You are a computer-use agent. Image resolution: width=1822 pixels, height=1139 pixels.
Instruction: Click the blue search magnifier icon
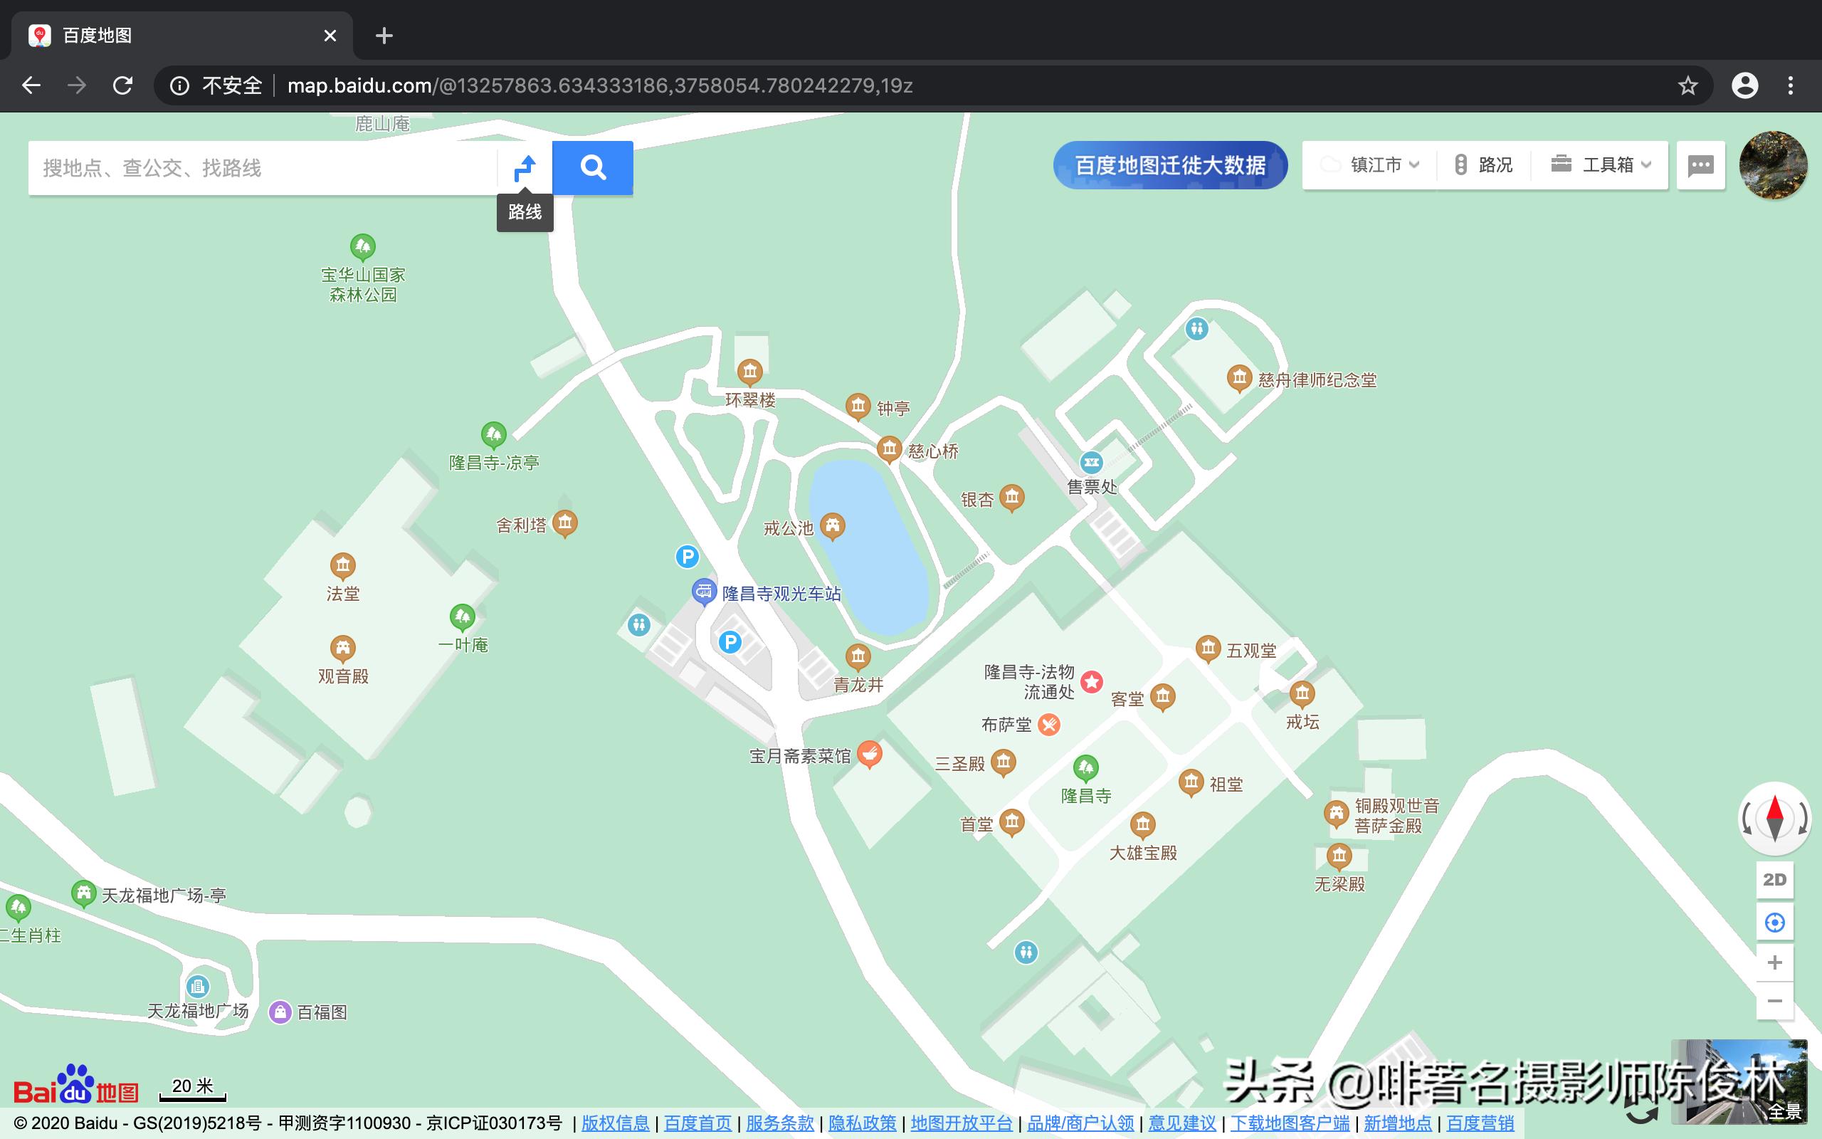pyautogui.click(x=593, y=167)
